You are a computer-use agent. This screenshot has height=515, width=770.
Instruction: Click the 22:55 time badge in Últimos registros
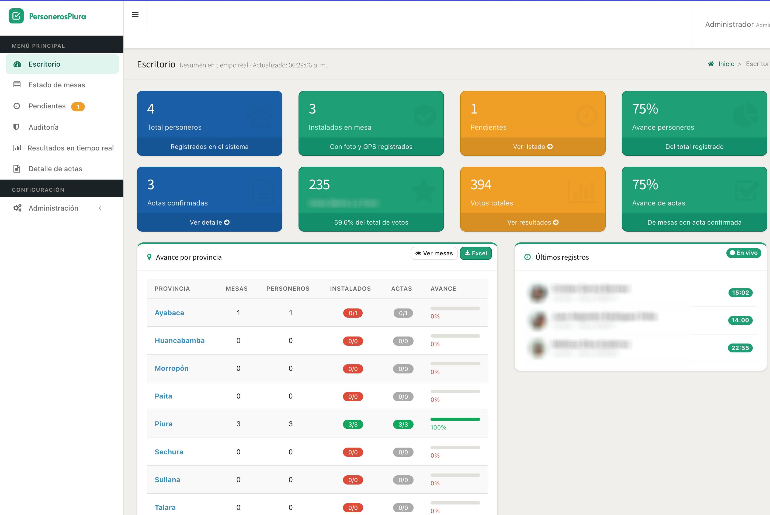(740, 348)
